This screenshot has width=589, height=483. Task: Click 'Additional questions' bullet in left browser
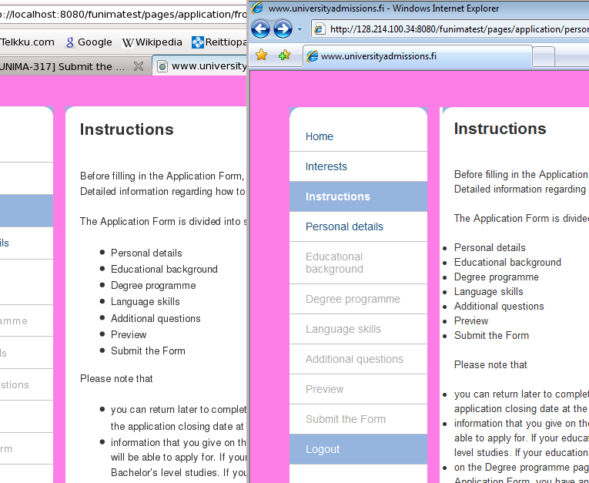click(156, 318)
